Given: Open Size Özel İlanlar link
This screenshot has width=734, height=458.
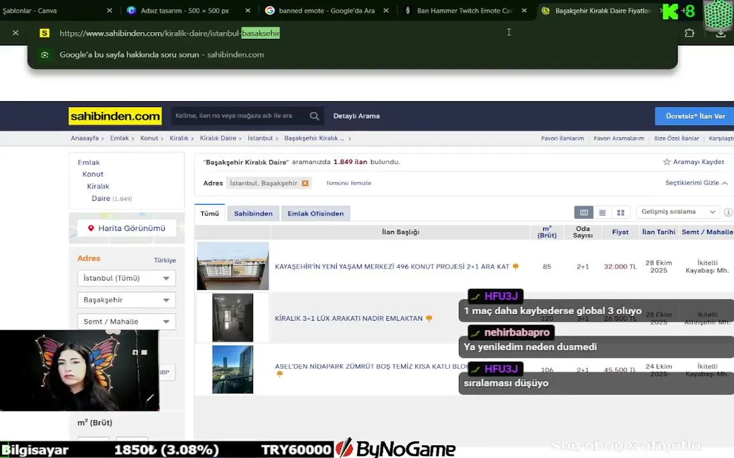Looking at the screenshot, I should 677,139.
